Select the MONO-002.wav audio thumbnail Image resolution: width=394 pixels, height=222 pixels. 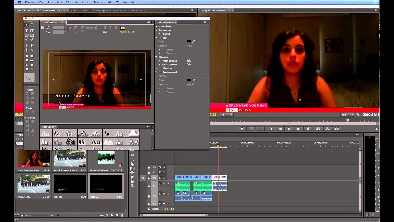(106, 157)
